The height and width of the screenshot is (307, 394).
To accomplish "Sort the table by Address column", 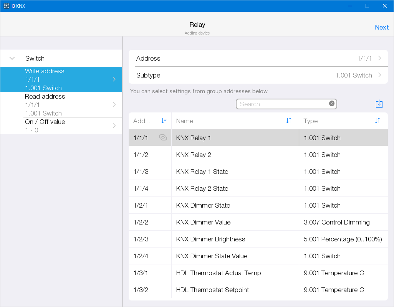I will click(x=164, y=120).
